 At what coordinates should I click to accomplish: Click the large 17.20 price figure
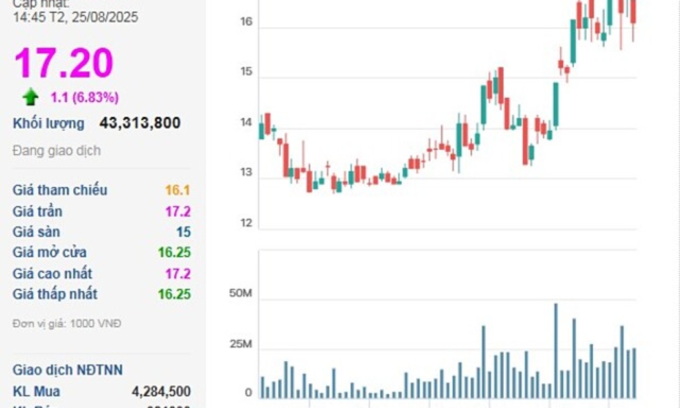[x=63, y=63]
